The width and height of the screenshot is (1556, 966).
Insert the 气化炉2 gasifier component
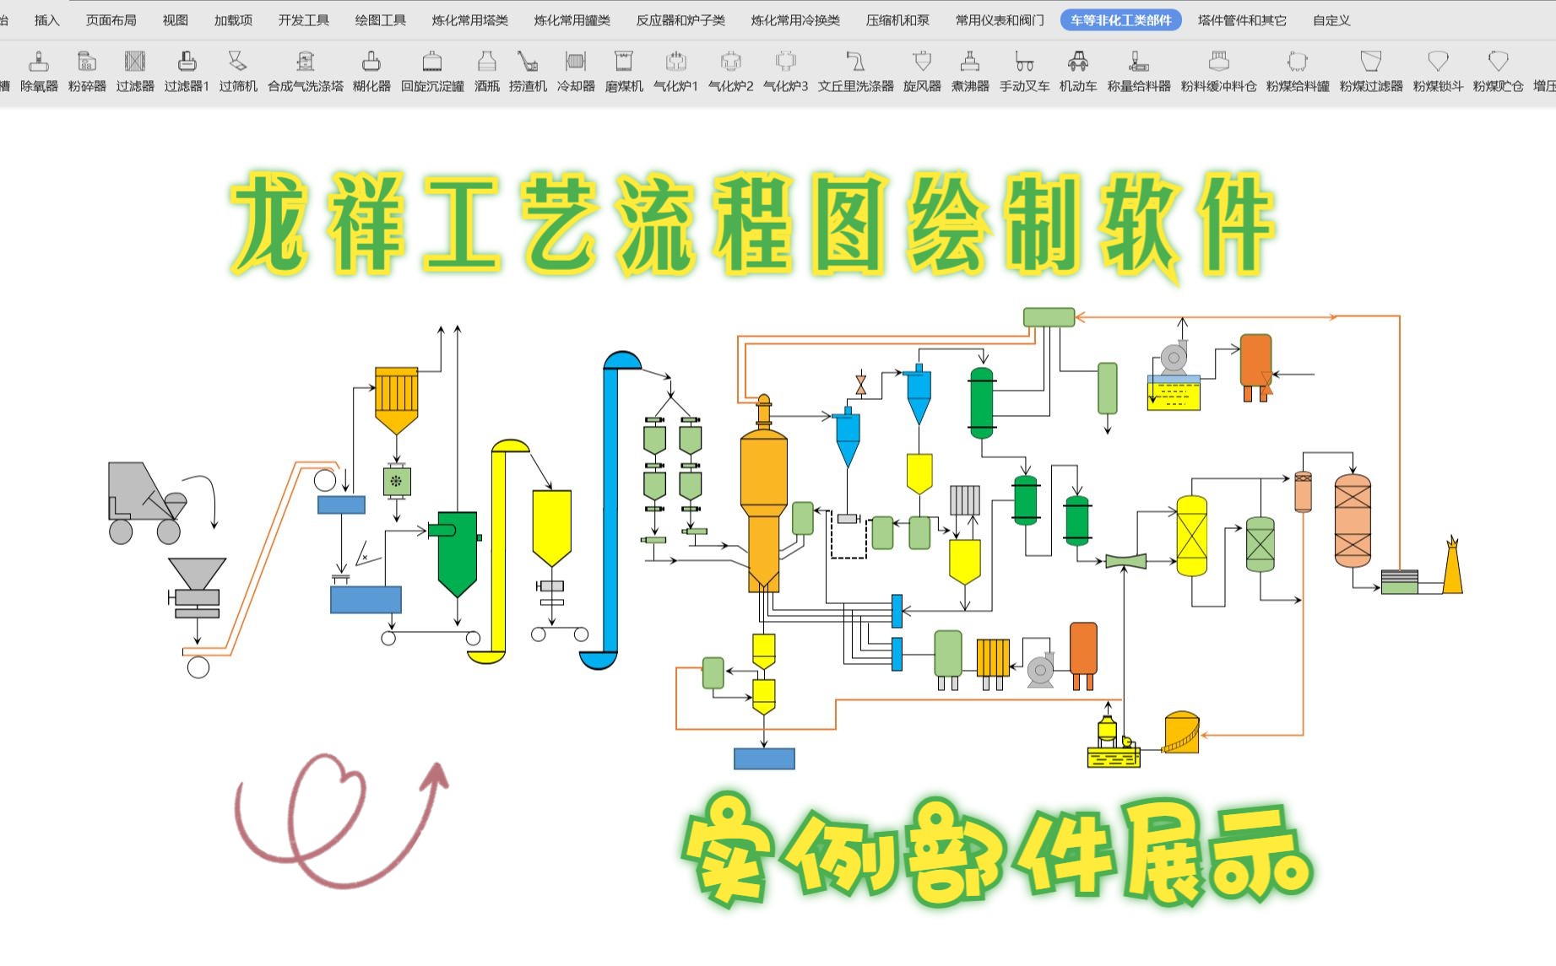pyautogui.click(x=730, y=71)
